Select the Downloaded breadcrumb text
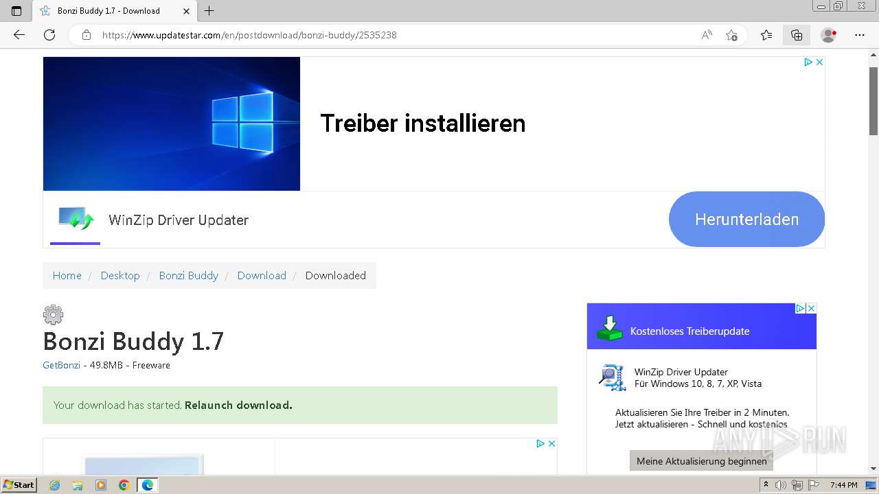Viewport: 879px width, 494px height. (336, 276)
